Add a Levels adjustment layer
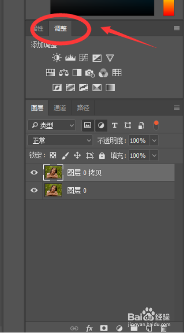Viewport: 184px width, 333px height. (70, 58)
